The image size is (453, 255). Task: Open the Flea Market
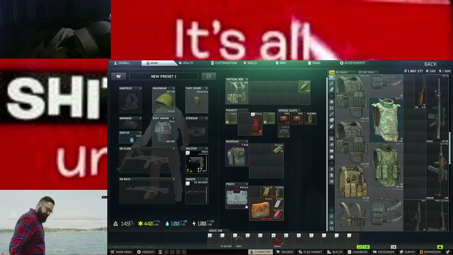[310, 252]
